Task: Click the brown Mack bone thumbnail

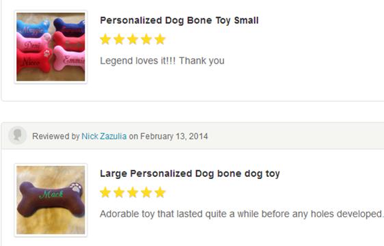Action: point(51,200)
